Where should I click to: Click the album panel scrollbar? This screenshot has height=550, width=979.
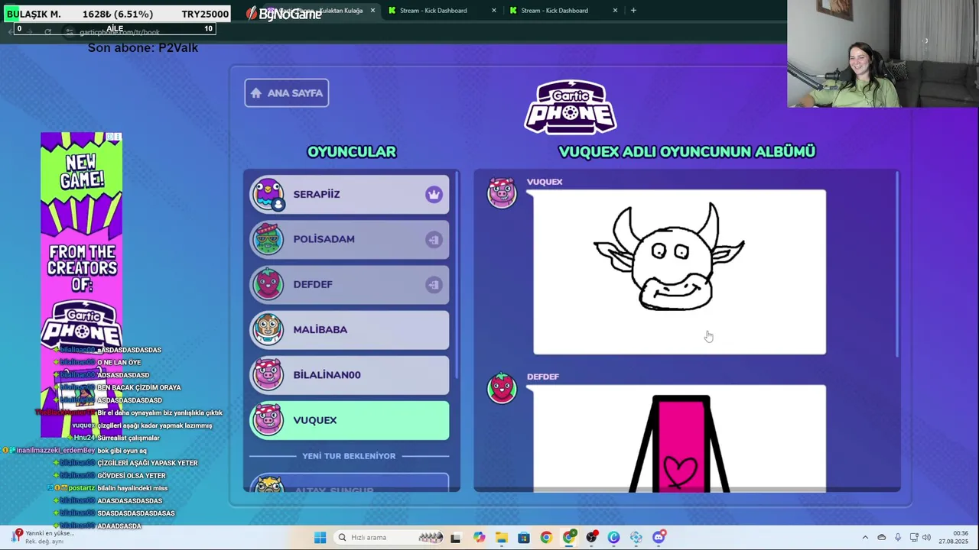point(897,264)
